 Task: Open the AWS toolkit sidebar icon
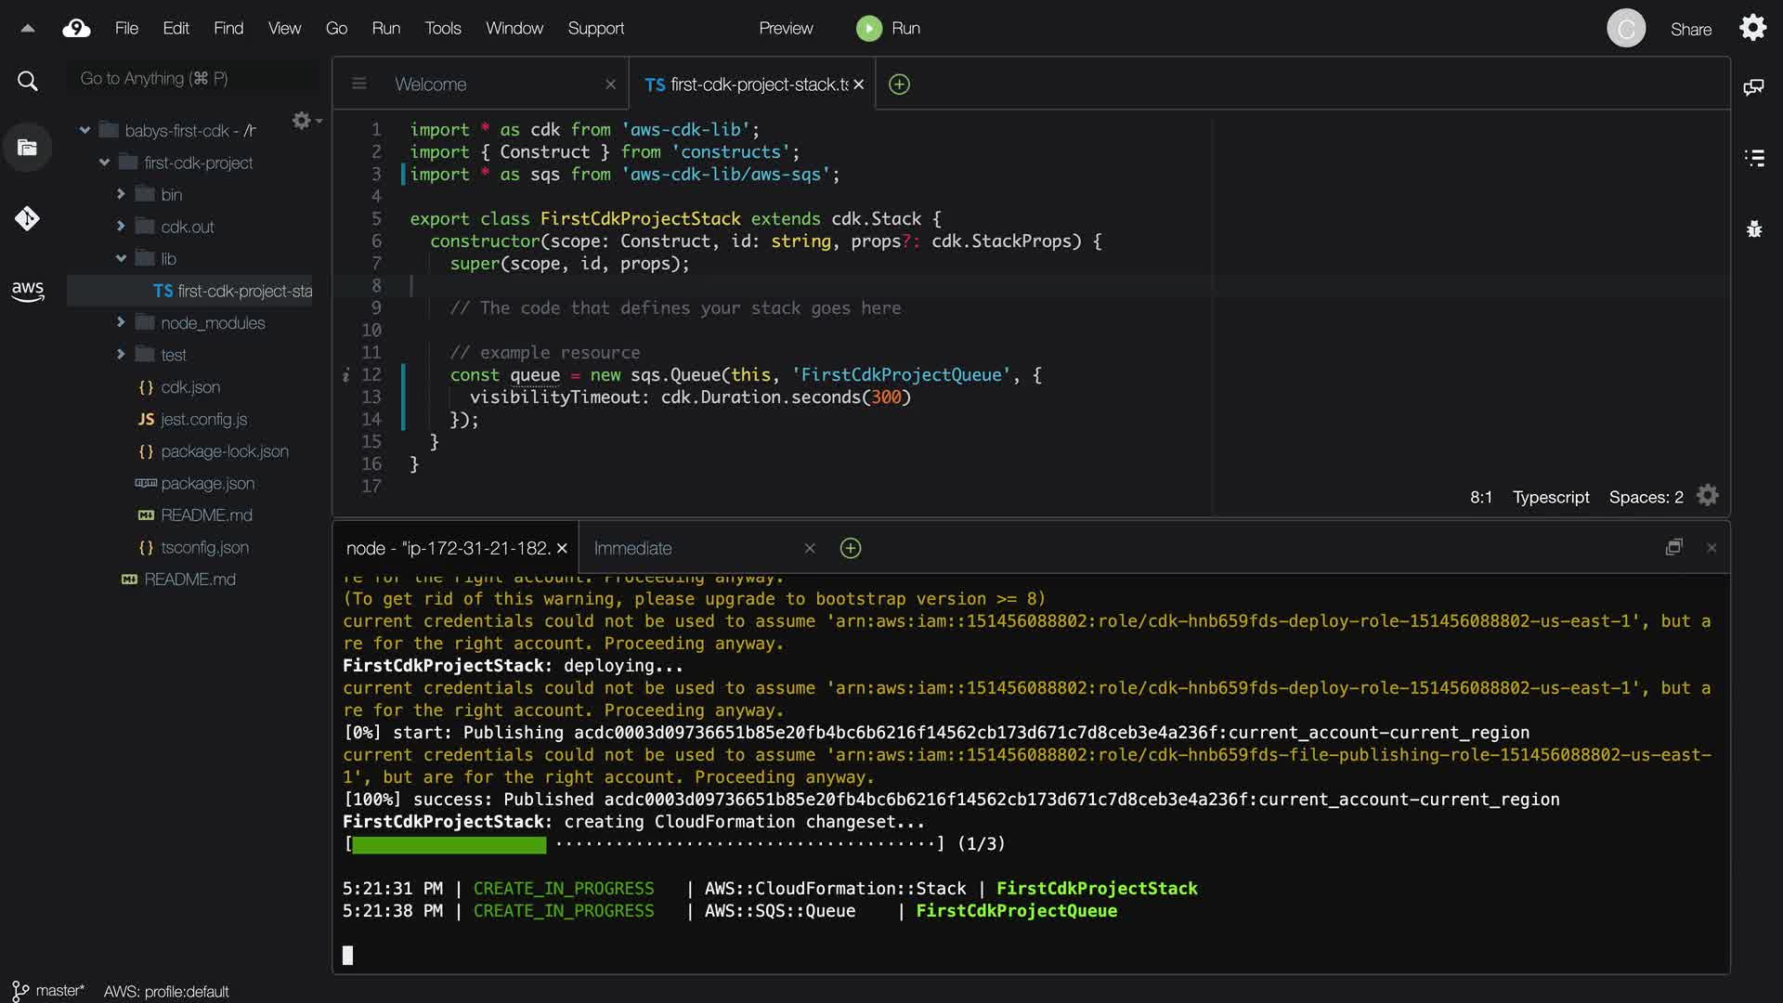click(x=28, y=291)
